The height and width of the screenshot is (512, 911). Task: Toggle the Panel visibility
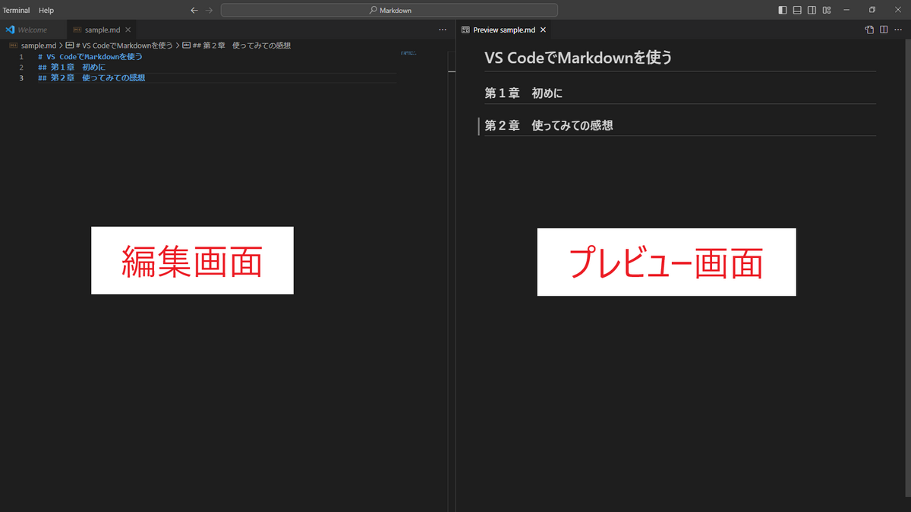pos(797,10)
